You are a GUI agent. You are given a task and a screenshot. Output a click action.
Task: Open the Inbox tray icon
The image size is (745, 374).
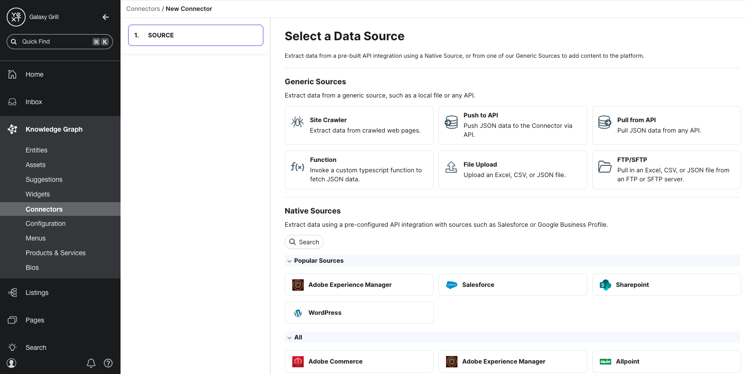pos(12,102)
